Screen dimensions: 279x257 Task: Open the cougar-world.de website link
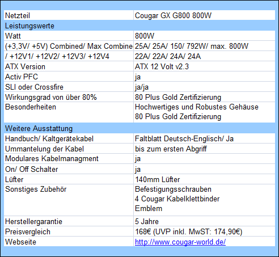pyautogui.click(x=180, y=242)
